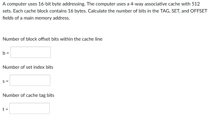The image size is (212, 127).
Task: Click 'Number of cache tag bits' heading
Action: coord(28,95)
